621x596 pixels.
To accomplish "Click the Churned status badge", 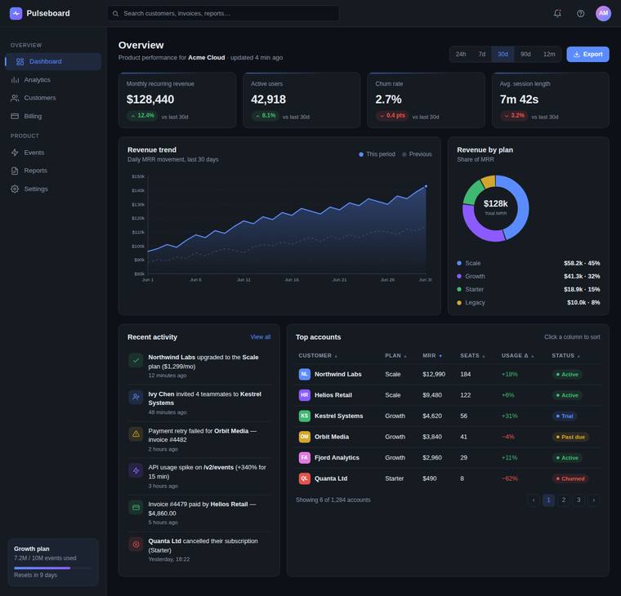I will (x=570, y=478).
